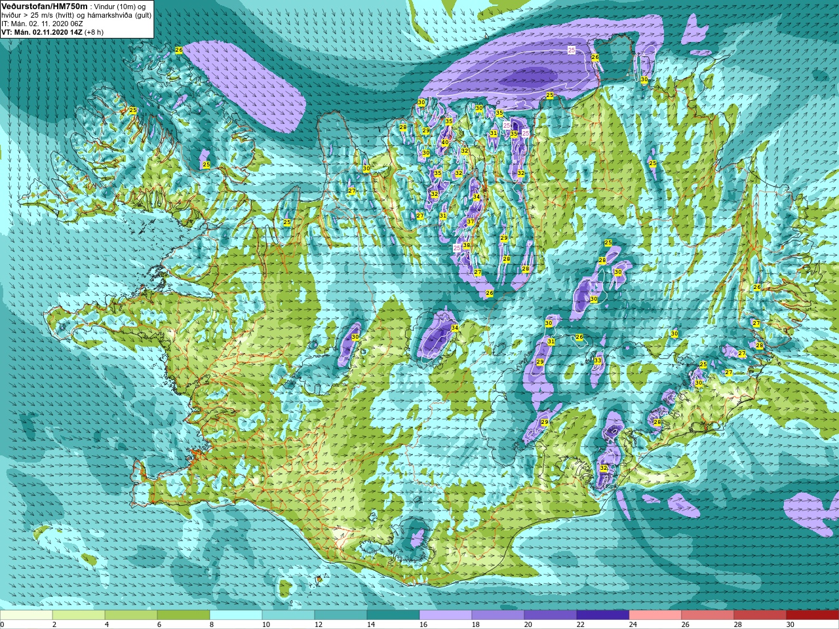The image size is (839, 629).
Task: Select the 4–6 m/s green scale swatch
Action: pyautogui.click(x=131, y=615)
